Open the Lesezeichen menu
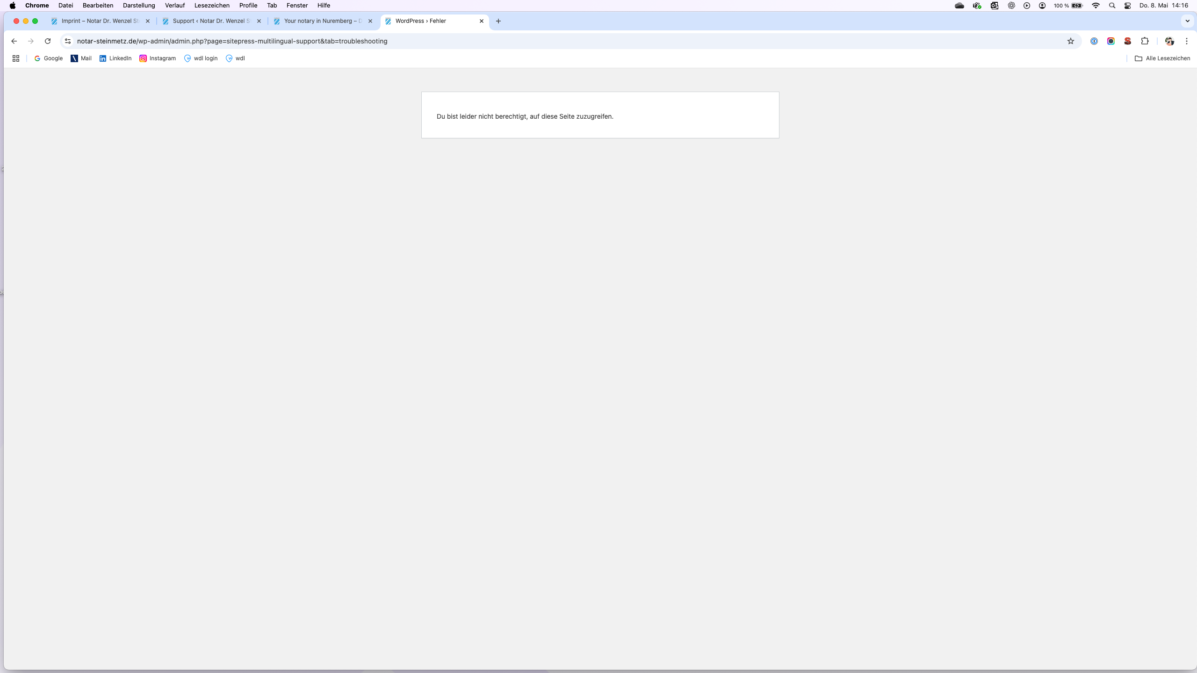This screenshot has height=673, width=1197. 212,6
